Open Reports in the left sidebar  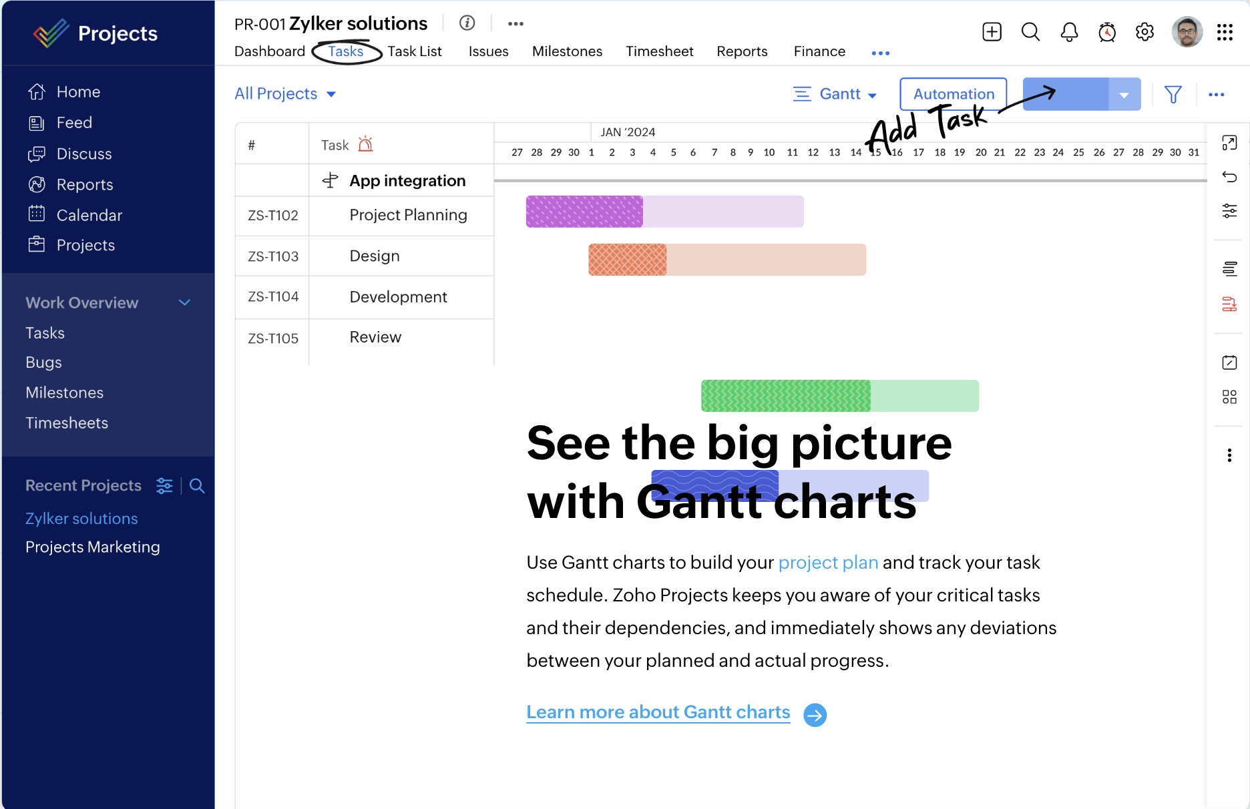point(70,185)
